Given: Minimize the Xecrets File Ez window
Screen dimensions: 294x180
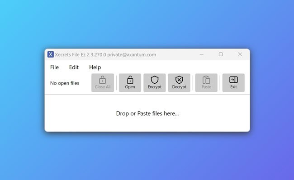Looking at the screenshot, I should coord(201,54).
